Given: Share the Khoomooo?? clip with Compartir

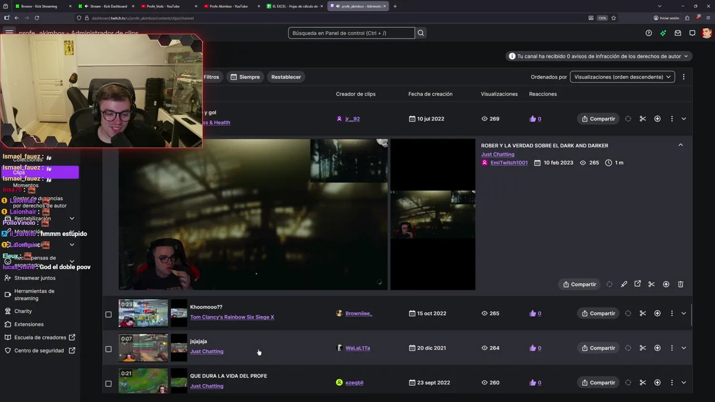Looking at the screenshot, I should pos(598,313).
